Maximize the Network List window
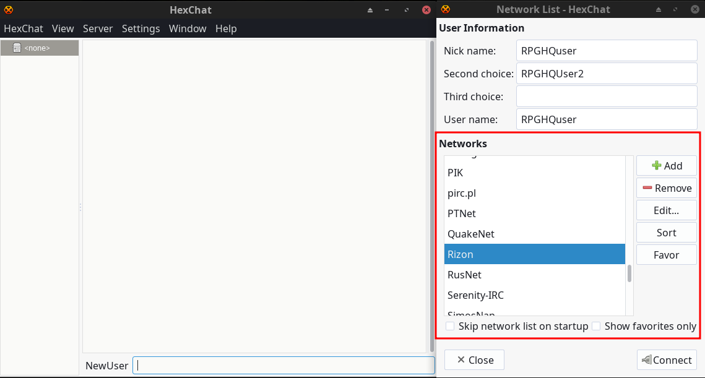Viewport: 705px width, 378px height. pos(675,9)
